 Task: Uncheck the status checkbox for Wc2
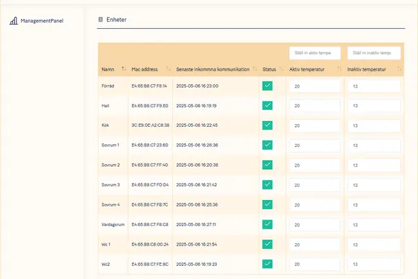point(267,264)
